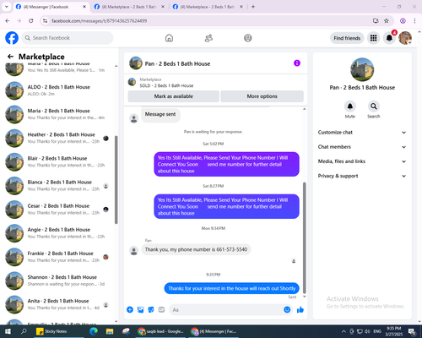422x338 pixels.
Task: Open Windows Start menu
Action: pyautogui.click(x=8, y=331)
